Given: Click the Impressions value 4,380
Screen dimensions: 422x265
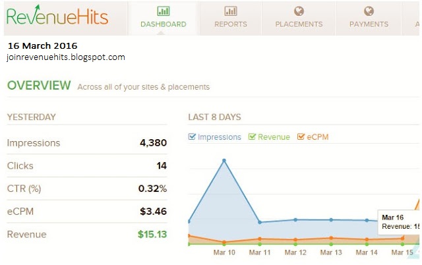Looking at the screenshot, I should [152, 142].
